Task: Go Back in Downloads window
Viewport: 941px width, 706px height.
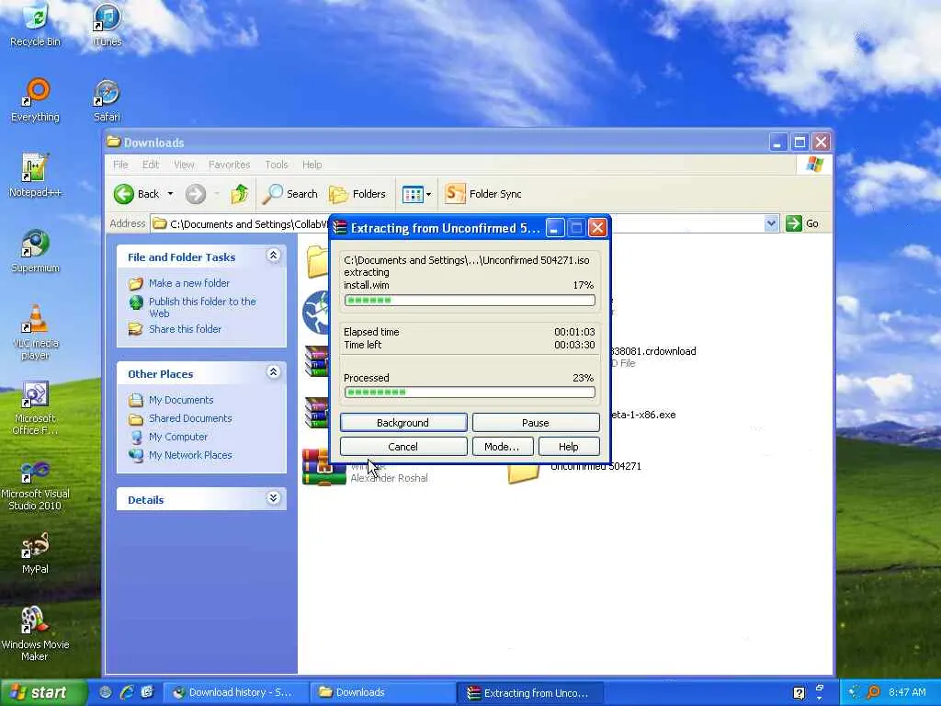Action: coord(137,194)
